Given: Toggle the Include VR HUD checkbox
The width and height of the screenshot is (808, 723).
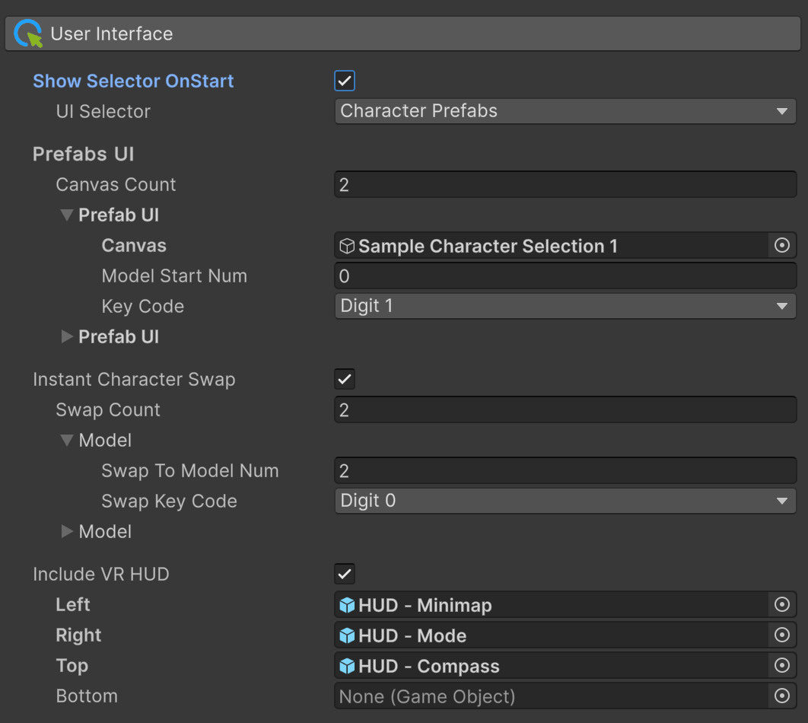Looking at the screenshot, I should click(345, 574).
